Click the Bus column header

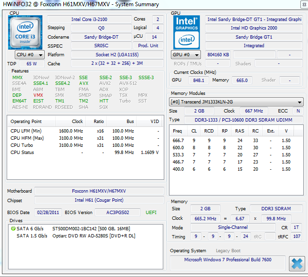[121, 122]
